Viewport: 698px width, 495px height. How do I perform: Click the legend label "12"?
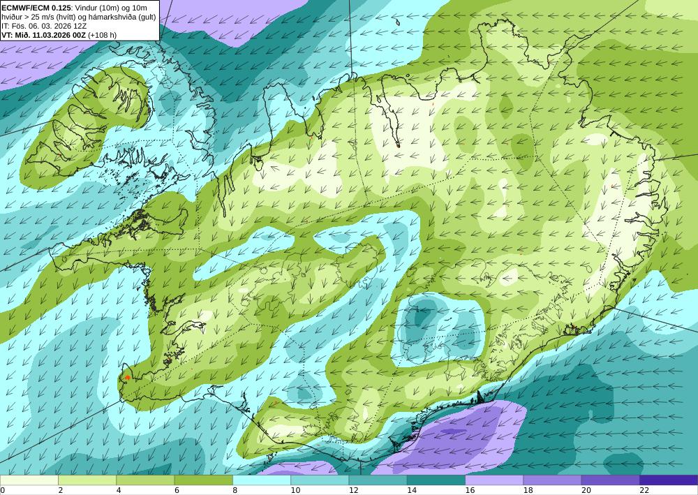[353, 490]
